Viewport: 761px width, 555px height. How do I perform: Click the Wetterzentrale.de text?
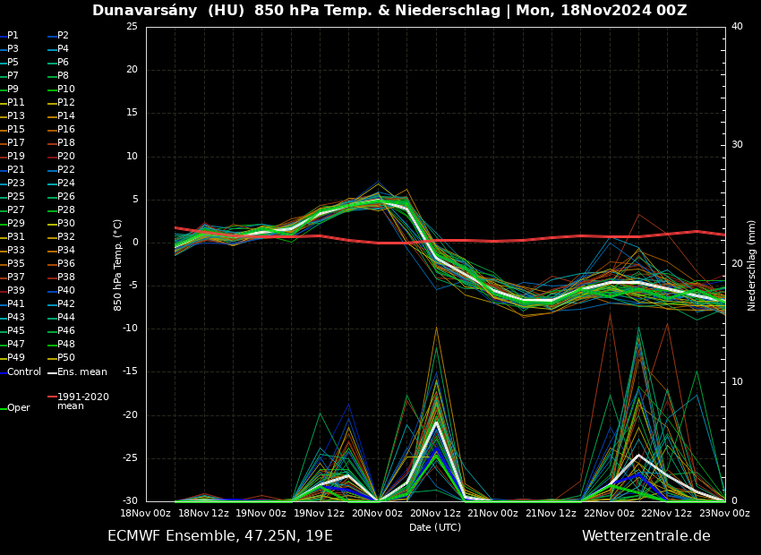click(646, 536)
